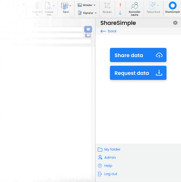Open the Billeder menu

[x=87, y=5]
